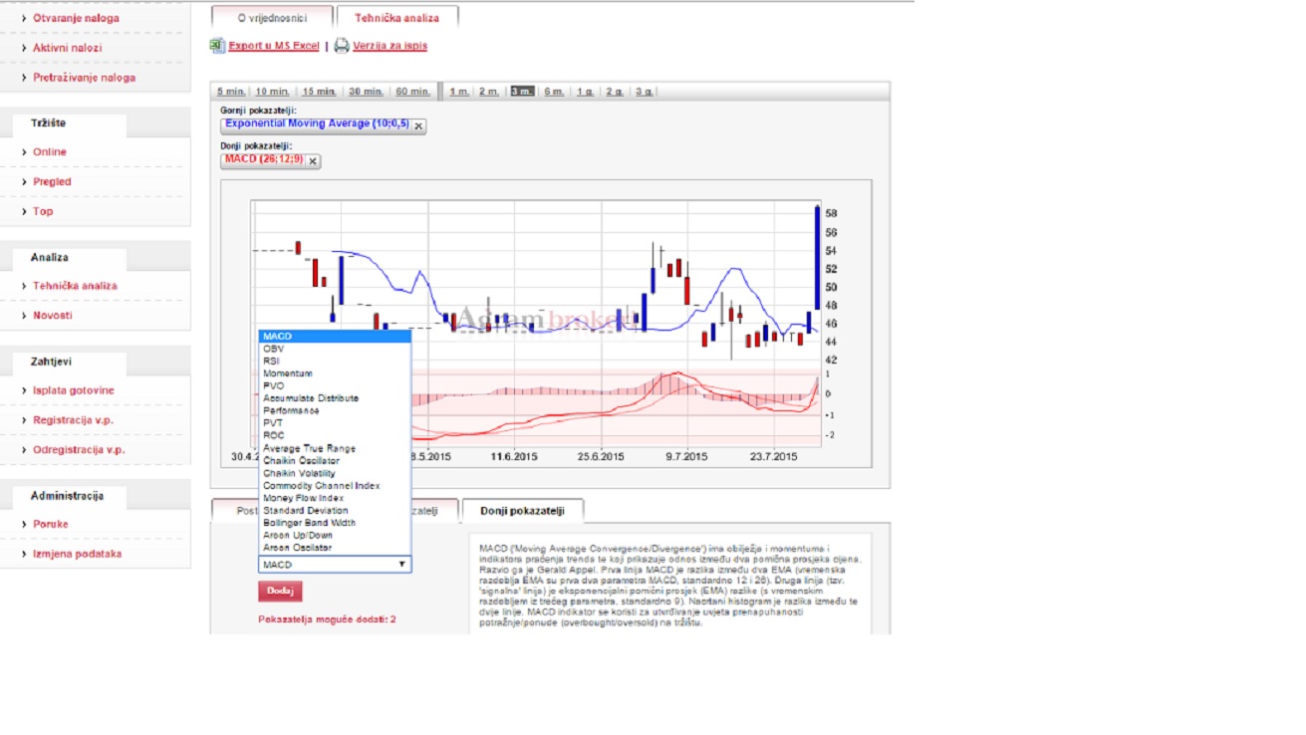Switch to the Tehnička analiza tab

tap(396, 18)
